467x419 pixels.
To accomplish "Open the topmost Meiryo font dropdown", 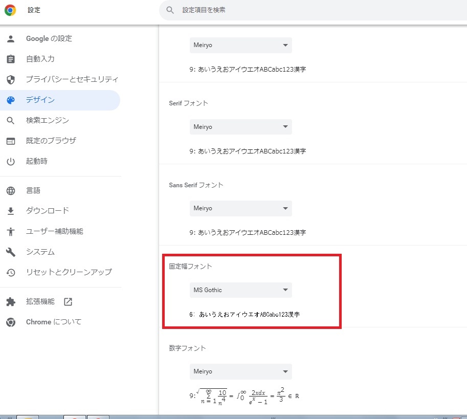I will [240, 45].
